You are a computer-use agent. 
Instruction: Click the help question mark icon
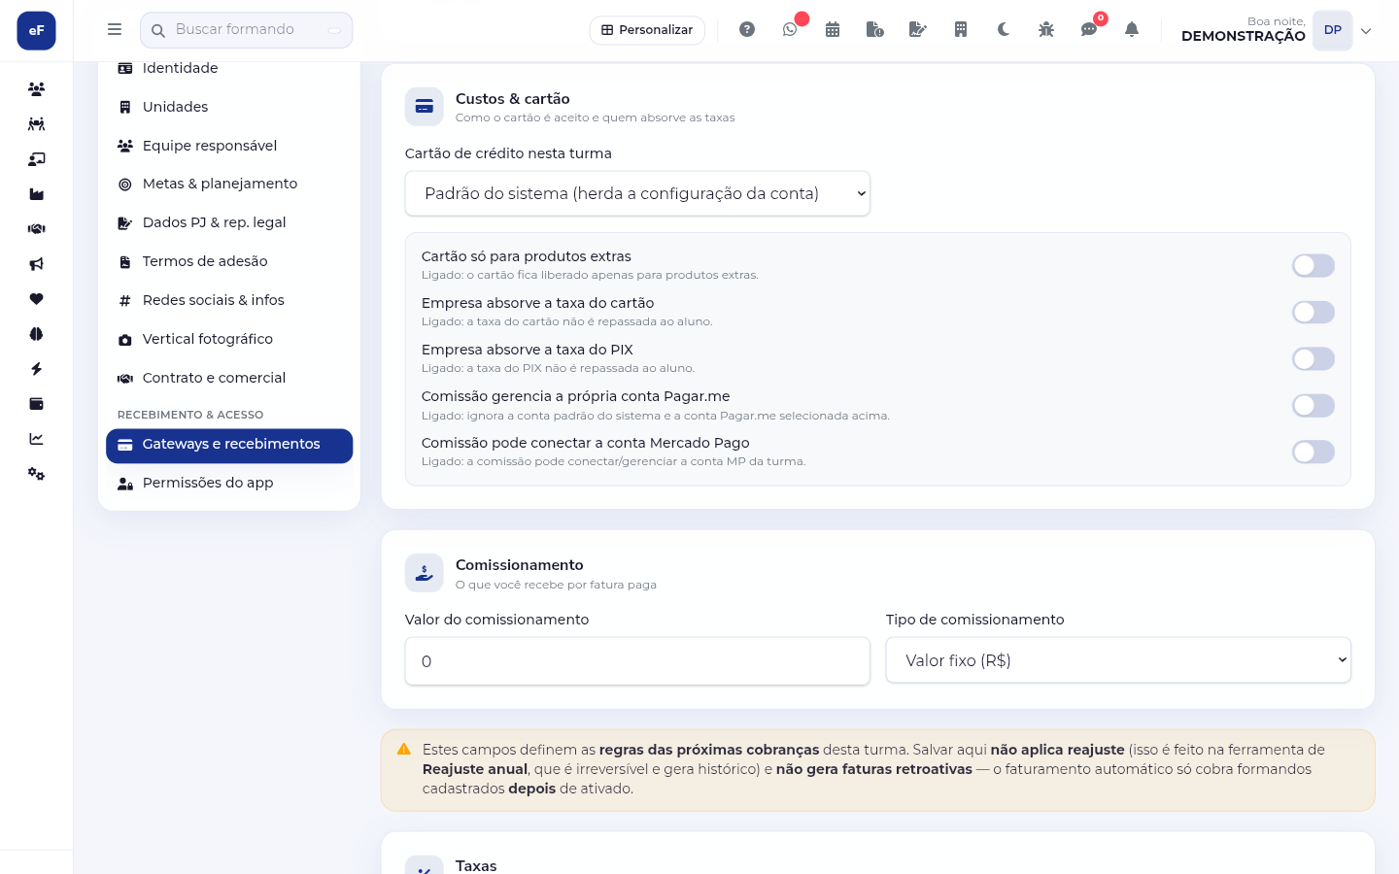click(747, 30)
